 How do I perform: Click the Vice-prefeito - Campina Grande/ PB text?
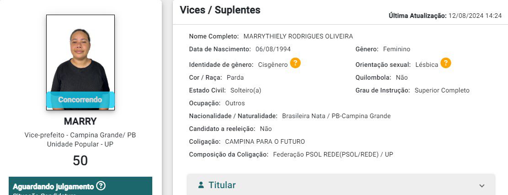[80, 135]
